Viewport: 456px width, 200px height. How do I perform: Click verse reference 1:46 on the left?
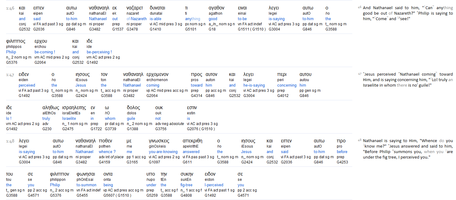click(10, 8)
